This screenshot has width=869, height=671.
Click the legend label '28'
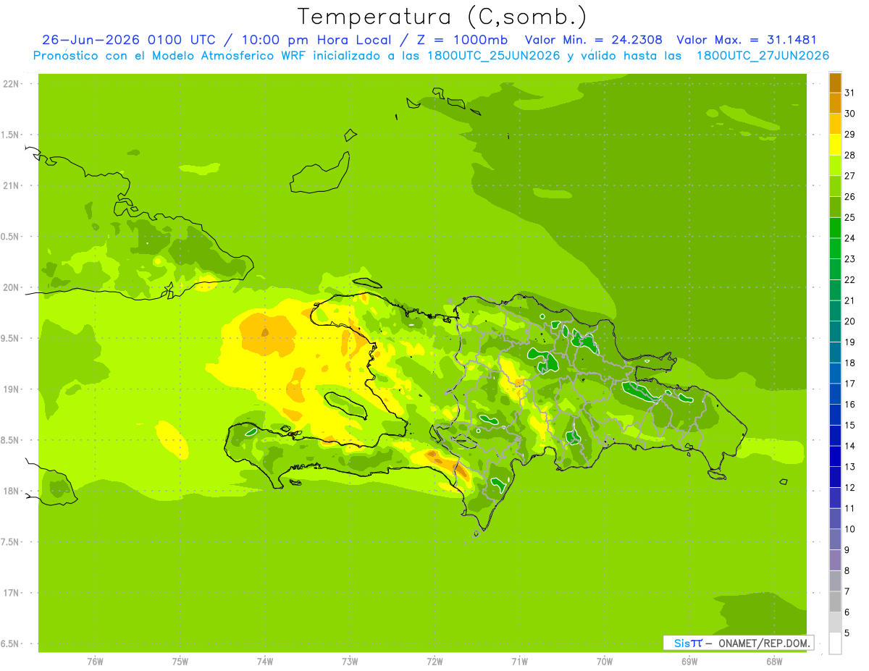[x=849, y=155]
